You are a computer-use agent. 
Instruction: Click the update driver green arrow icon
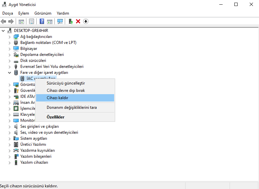pyautogui.click(x=71, y=21)
